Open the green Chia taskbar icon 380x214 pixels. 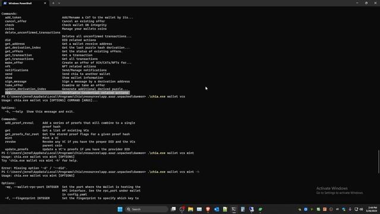click(260, 209)
